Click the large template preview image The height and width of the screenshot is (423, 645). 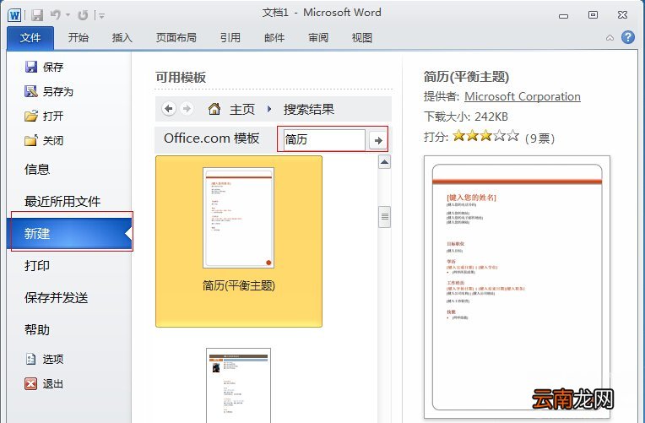click(517, 286)
